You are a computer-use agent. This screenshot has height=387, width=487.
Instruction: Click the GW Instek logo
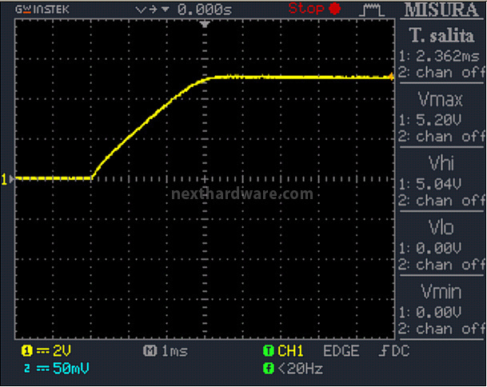click(x=42, y=10)
